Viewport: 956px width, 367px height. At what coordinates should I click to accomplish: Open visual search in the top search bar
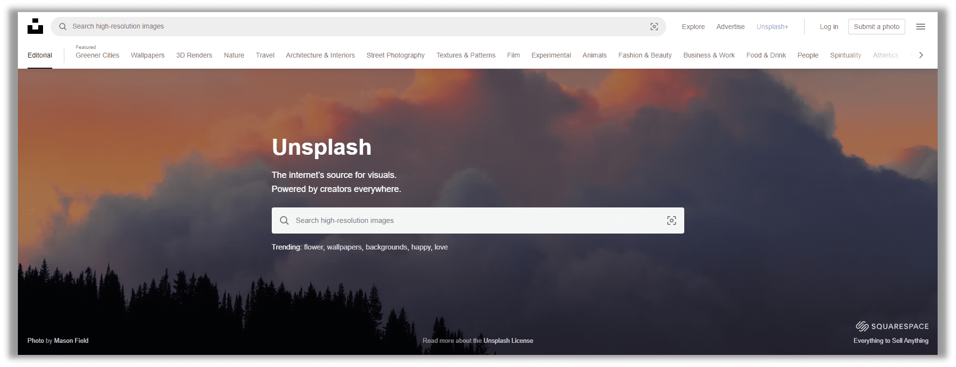pos(654,27)
